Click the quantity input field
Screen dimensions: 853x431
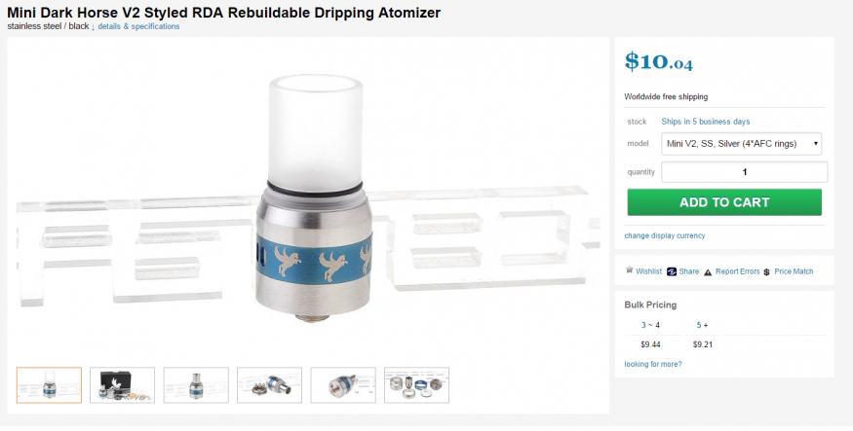[x=744, y=172]
